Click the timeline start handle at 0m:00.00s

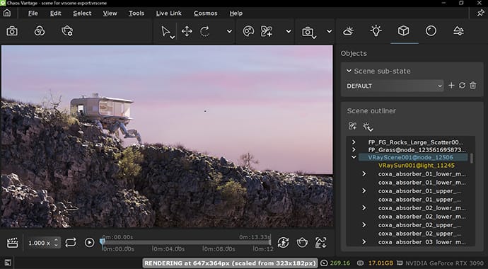point(102,243)
